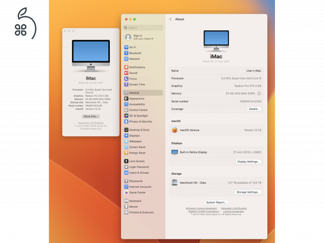Select the Desktop & Dock icon
This screenshot has width=324, height=243.
pyautogui.click(x=126, y=130)
